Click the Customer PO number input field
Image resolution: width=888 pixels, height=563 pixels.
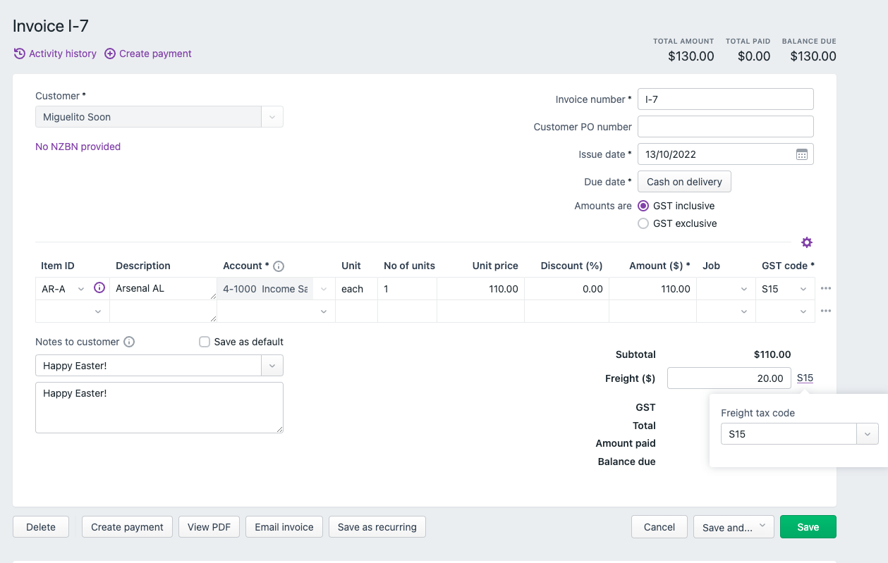(725, 126)
